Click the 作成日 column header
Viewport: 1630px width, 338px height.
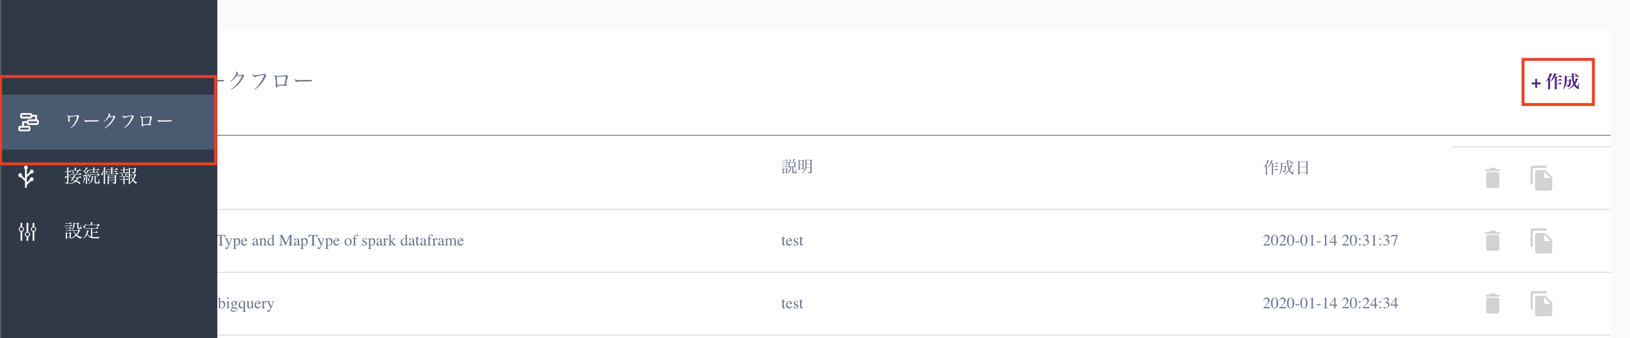(x=1286, y=167)
